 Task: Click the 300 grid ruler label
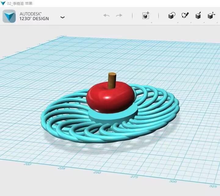[173, 181]
